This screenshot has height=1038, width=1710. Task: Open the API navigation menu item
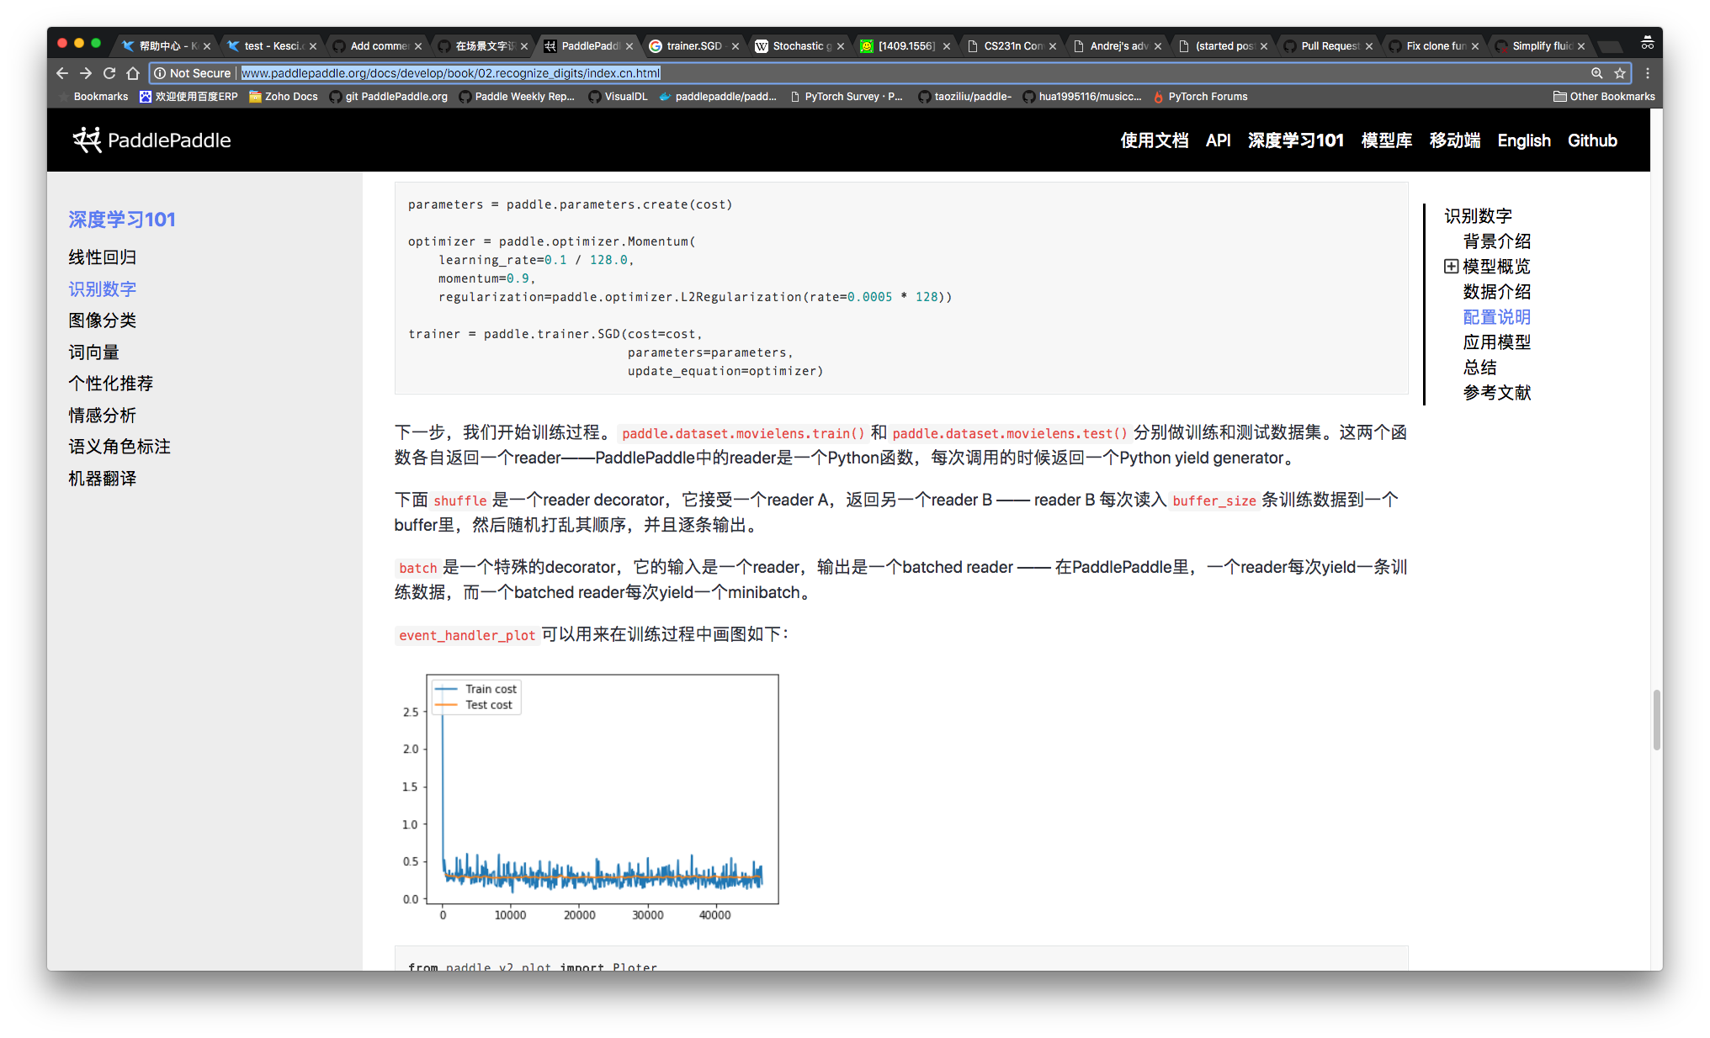coord(1218,140)
